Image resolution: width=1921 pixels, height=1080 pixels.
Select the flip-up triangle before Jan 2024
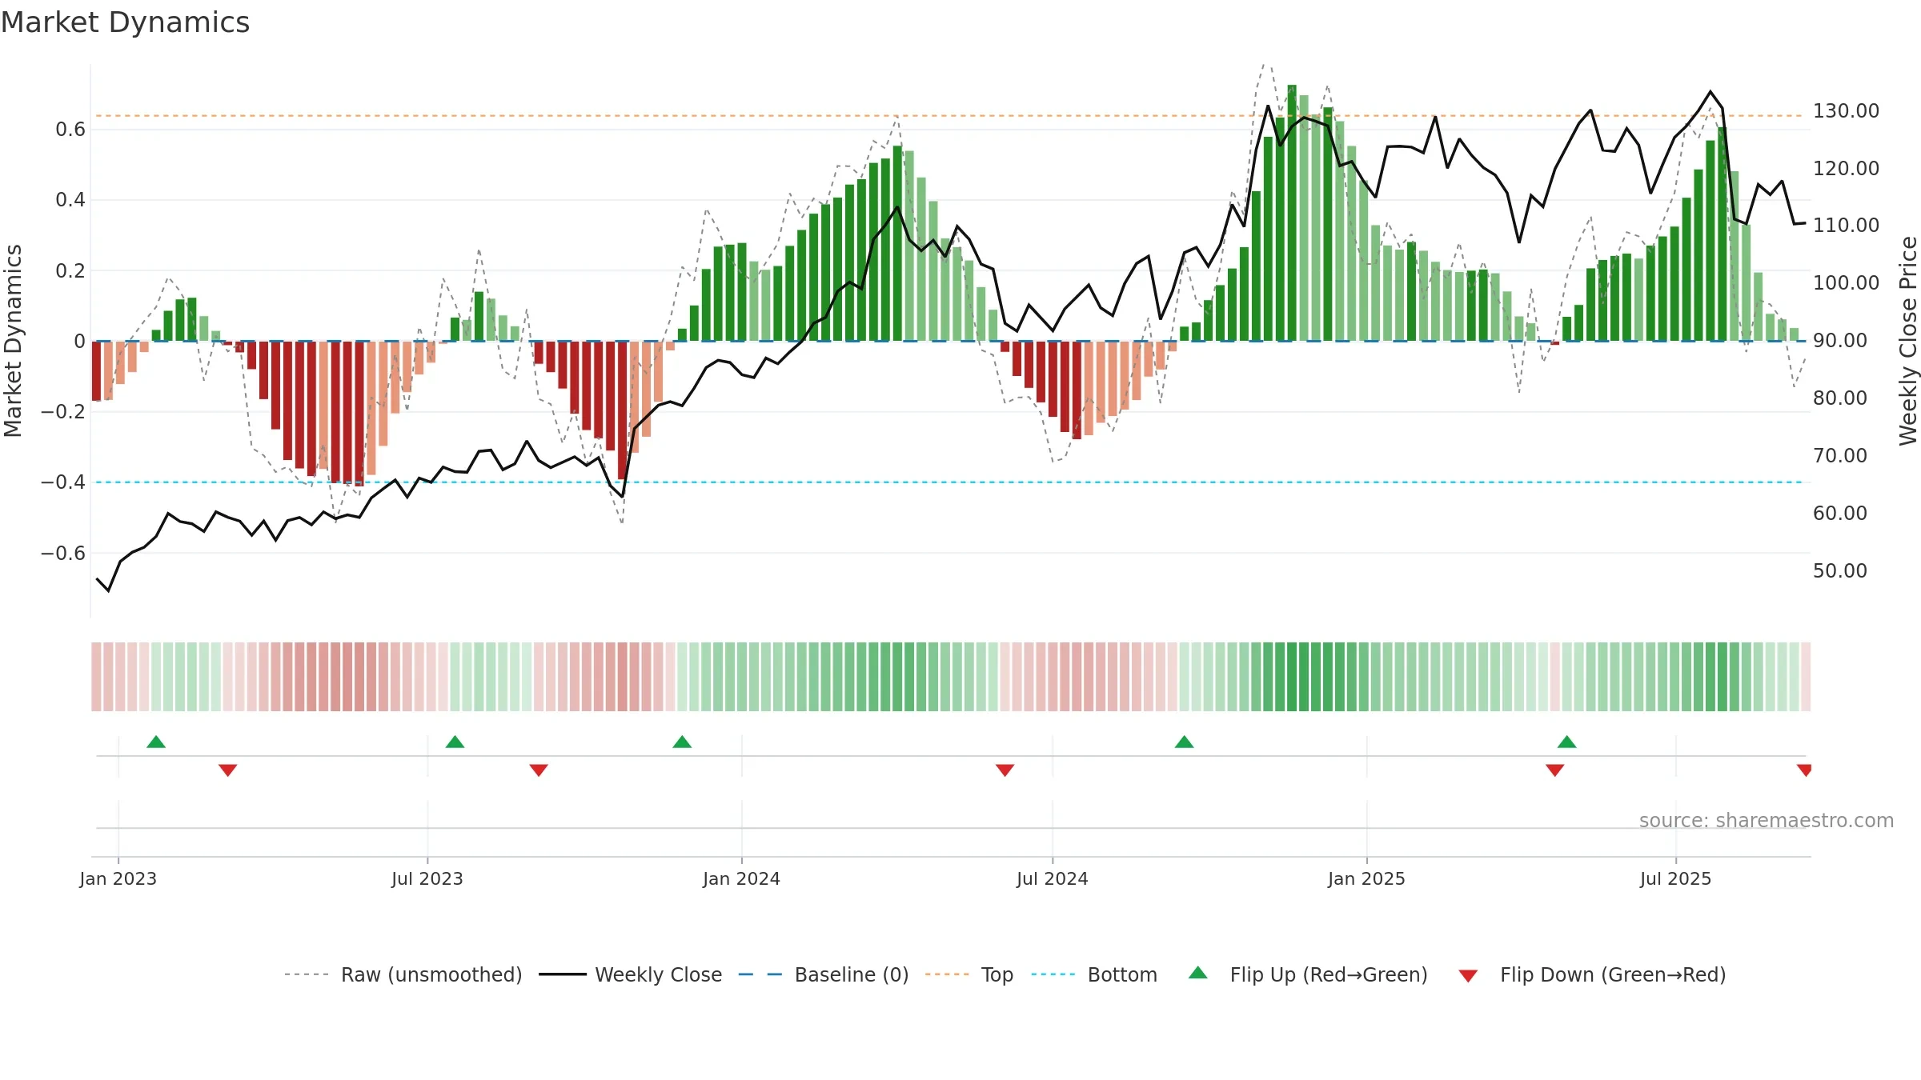point(682,742)
